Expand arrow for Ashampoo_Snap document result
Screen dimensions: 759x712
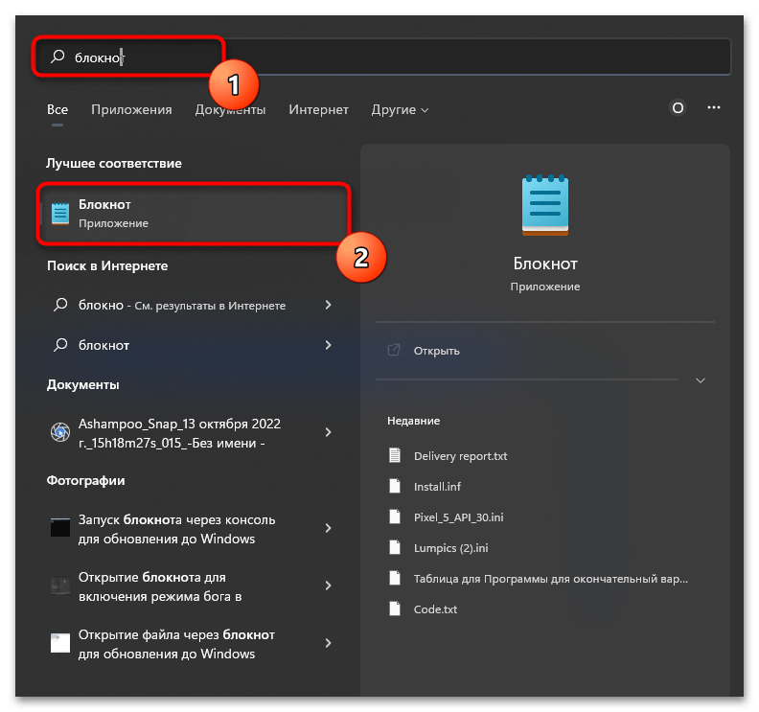pyautogui.click(x=328, y=432)
